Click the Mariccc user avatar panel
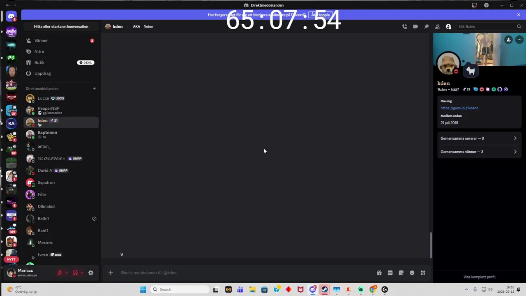 click(x=30, y=273)
